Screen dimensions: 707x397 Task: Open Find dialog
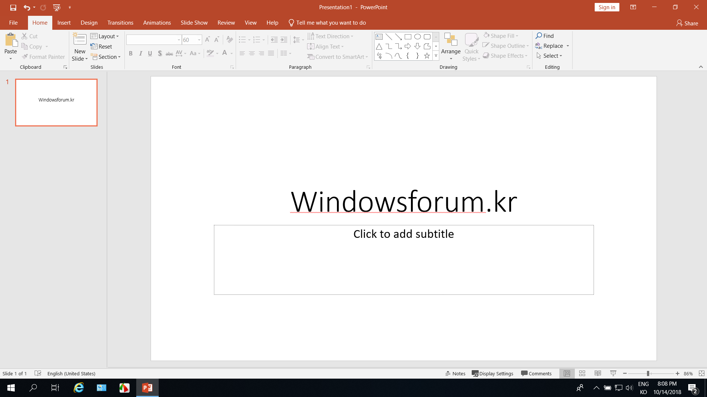pos(545,36)
